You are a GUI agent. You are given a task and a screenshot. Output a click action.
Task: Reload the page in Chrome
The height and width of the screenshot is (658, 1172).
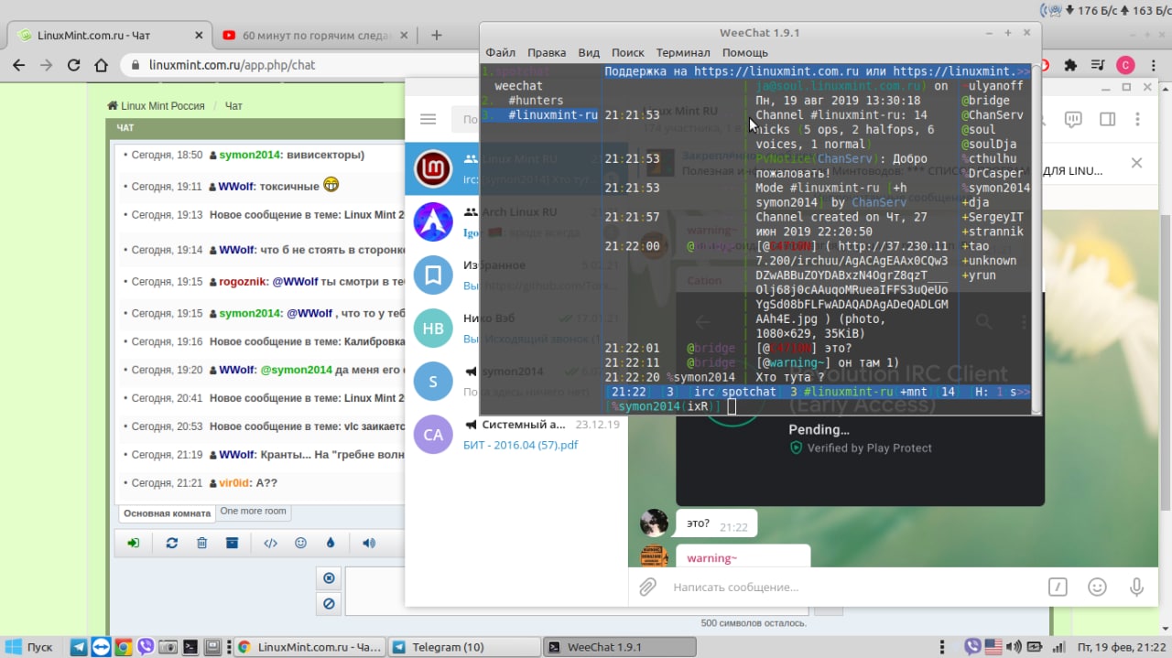(x=73, y=65)
